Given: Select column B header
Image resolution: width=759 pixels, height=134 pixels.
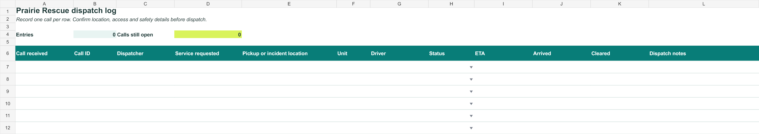Looking at the screenshot, I should tap(95, 4).
